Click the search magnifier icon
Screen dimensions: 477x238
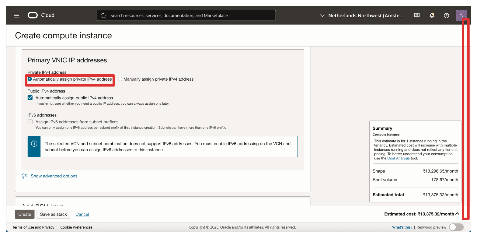tap(103, 16)
